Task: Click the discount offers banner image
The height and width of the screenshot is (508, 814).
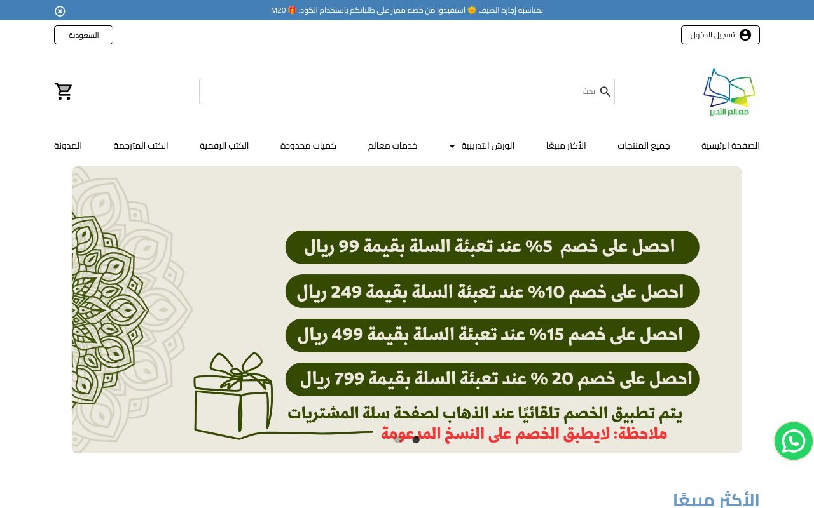Action: coord(407,310)
